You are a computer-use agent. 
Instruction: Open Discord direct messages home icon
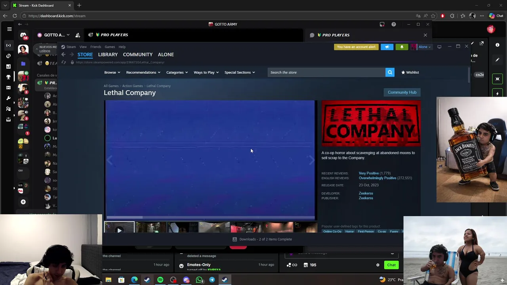coord(23,36)
